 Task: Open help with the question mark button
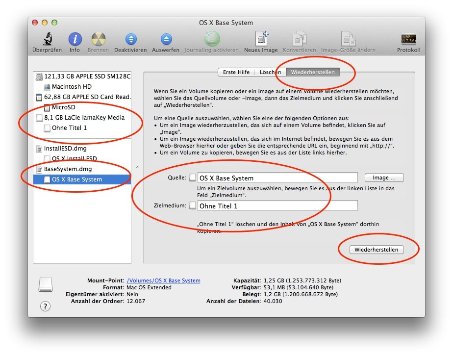click(x=45, y=306)
